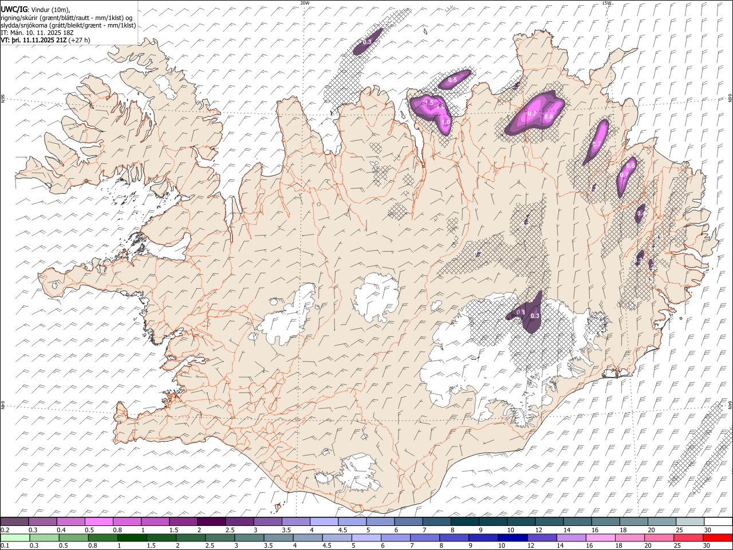
Task: Click the 20W longitude label
Action: pyautogui.click(x=305, y=3)
